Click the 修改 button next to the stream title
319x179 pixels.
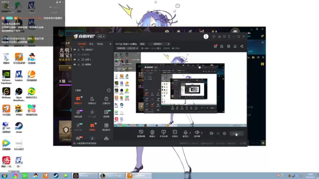tap(142, 44)
